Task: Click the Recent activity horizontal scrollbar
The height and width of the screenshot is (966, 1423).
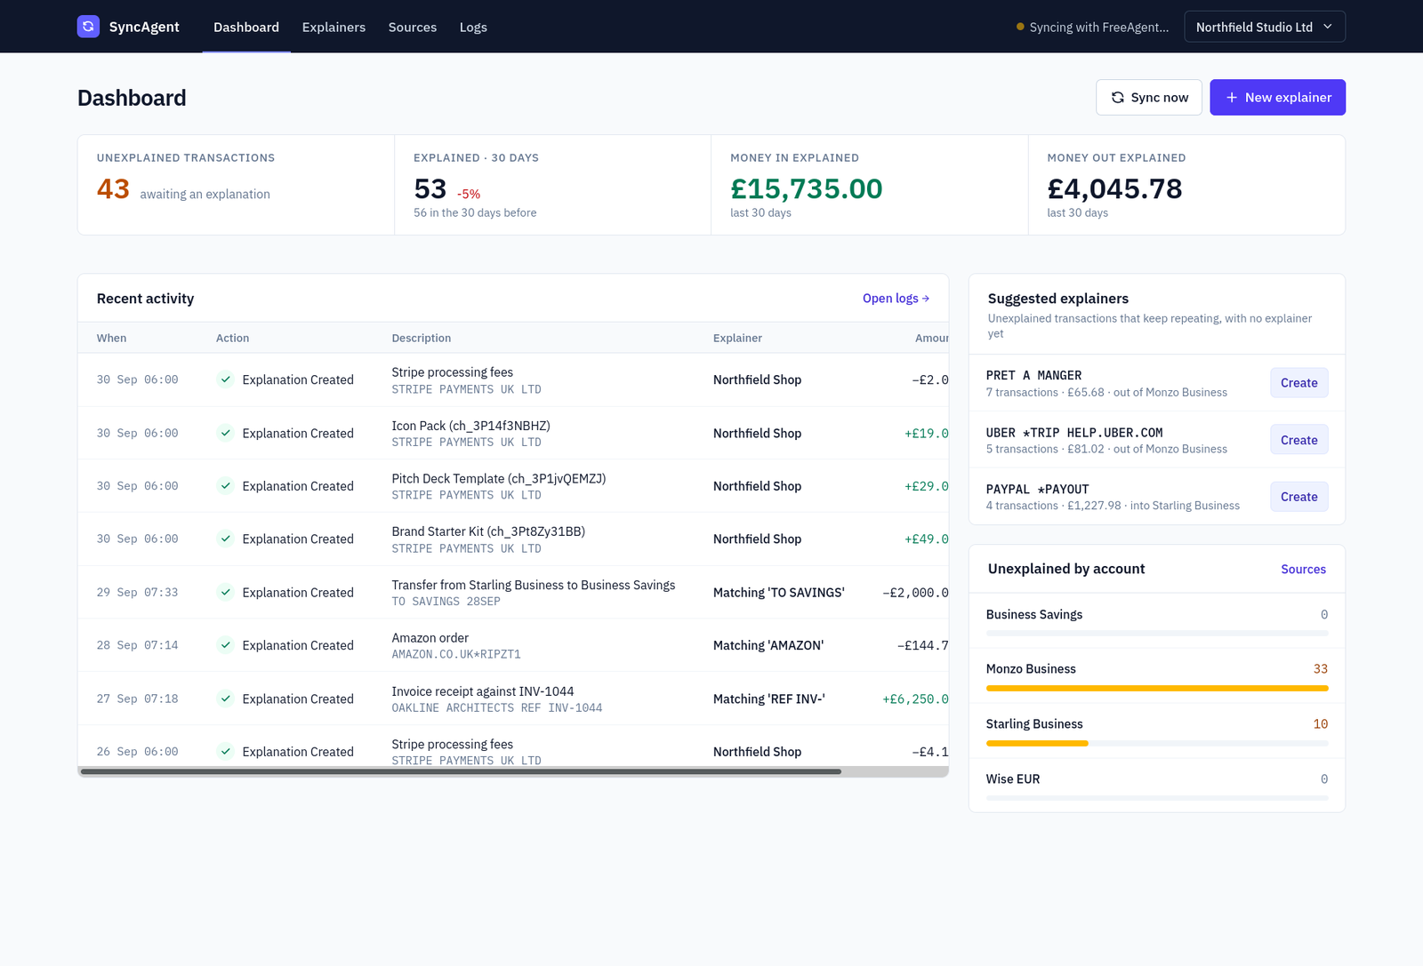Action: click(461, 771)
